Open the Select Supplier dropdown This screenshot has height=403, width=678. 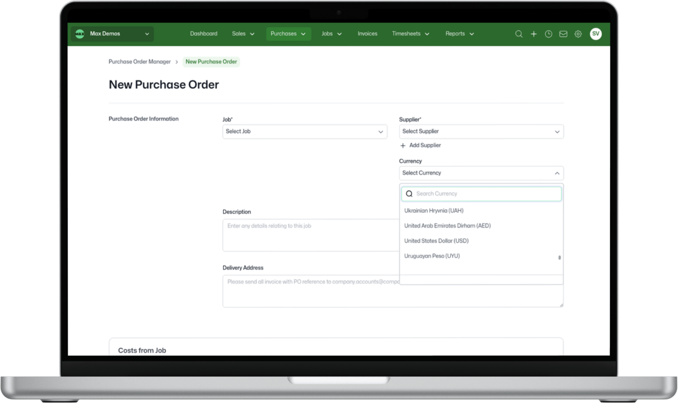pos(481,131)
